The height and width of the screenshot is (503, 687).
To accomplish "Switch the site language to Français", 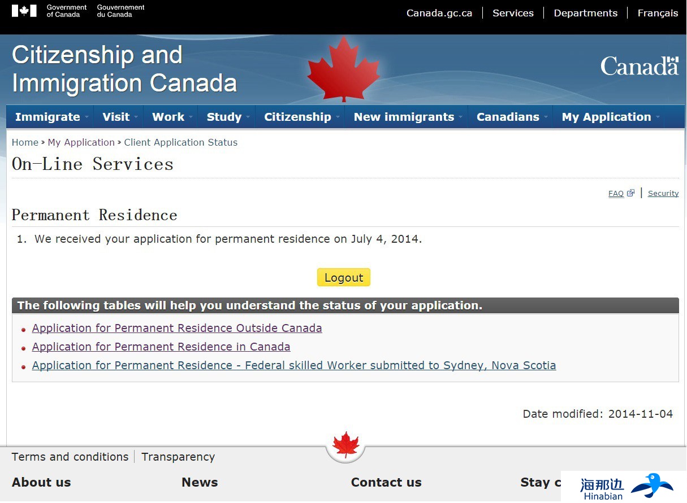I will tap(658, 13).
